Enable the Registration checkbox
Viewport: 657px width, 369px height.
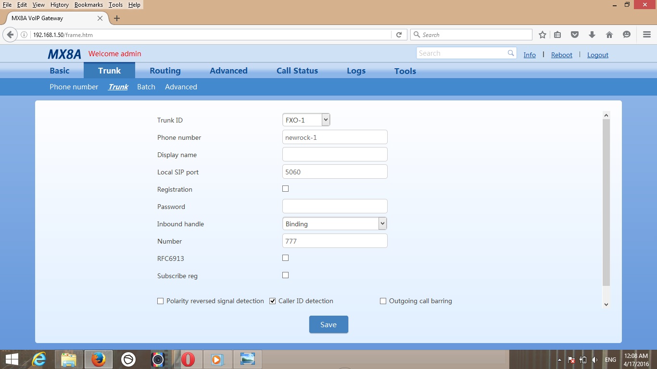(286, 189)
